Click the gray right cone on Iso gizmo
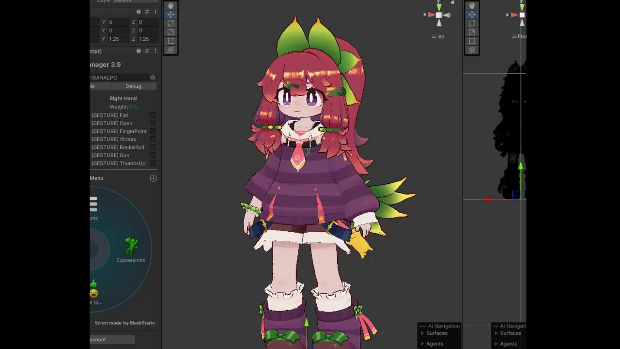The height and width of the screenshot is (349, 620). [447, 15]
